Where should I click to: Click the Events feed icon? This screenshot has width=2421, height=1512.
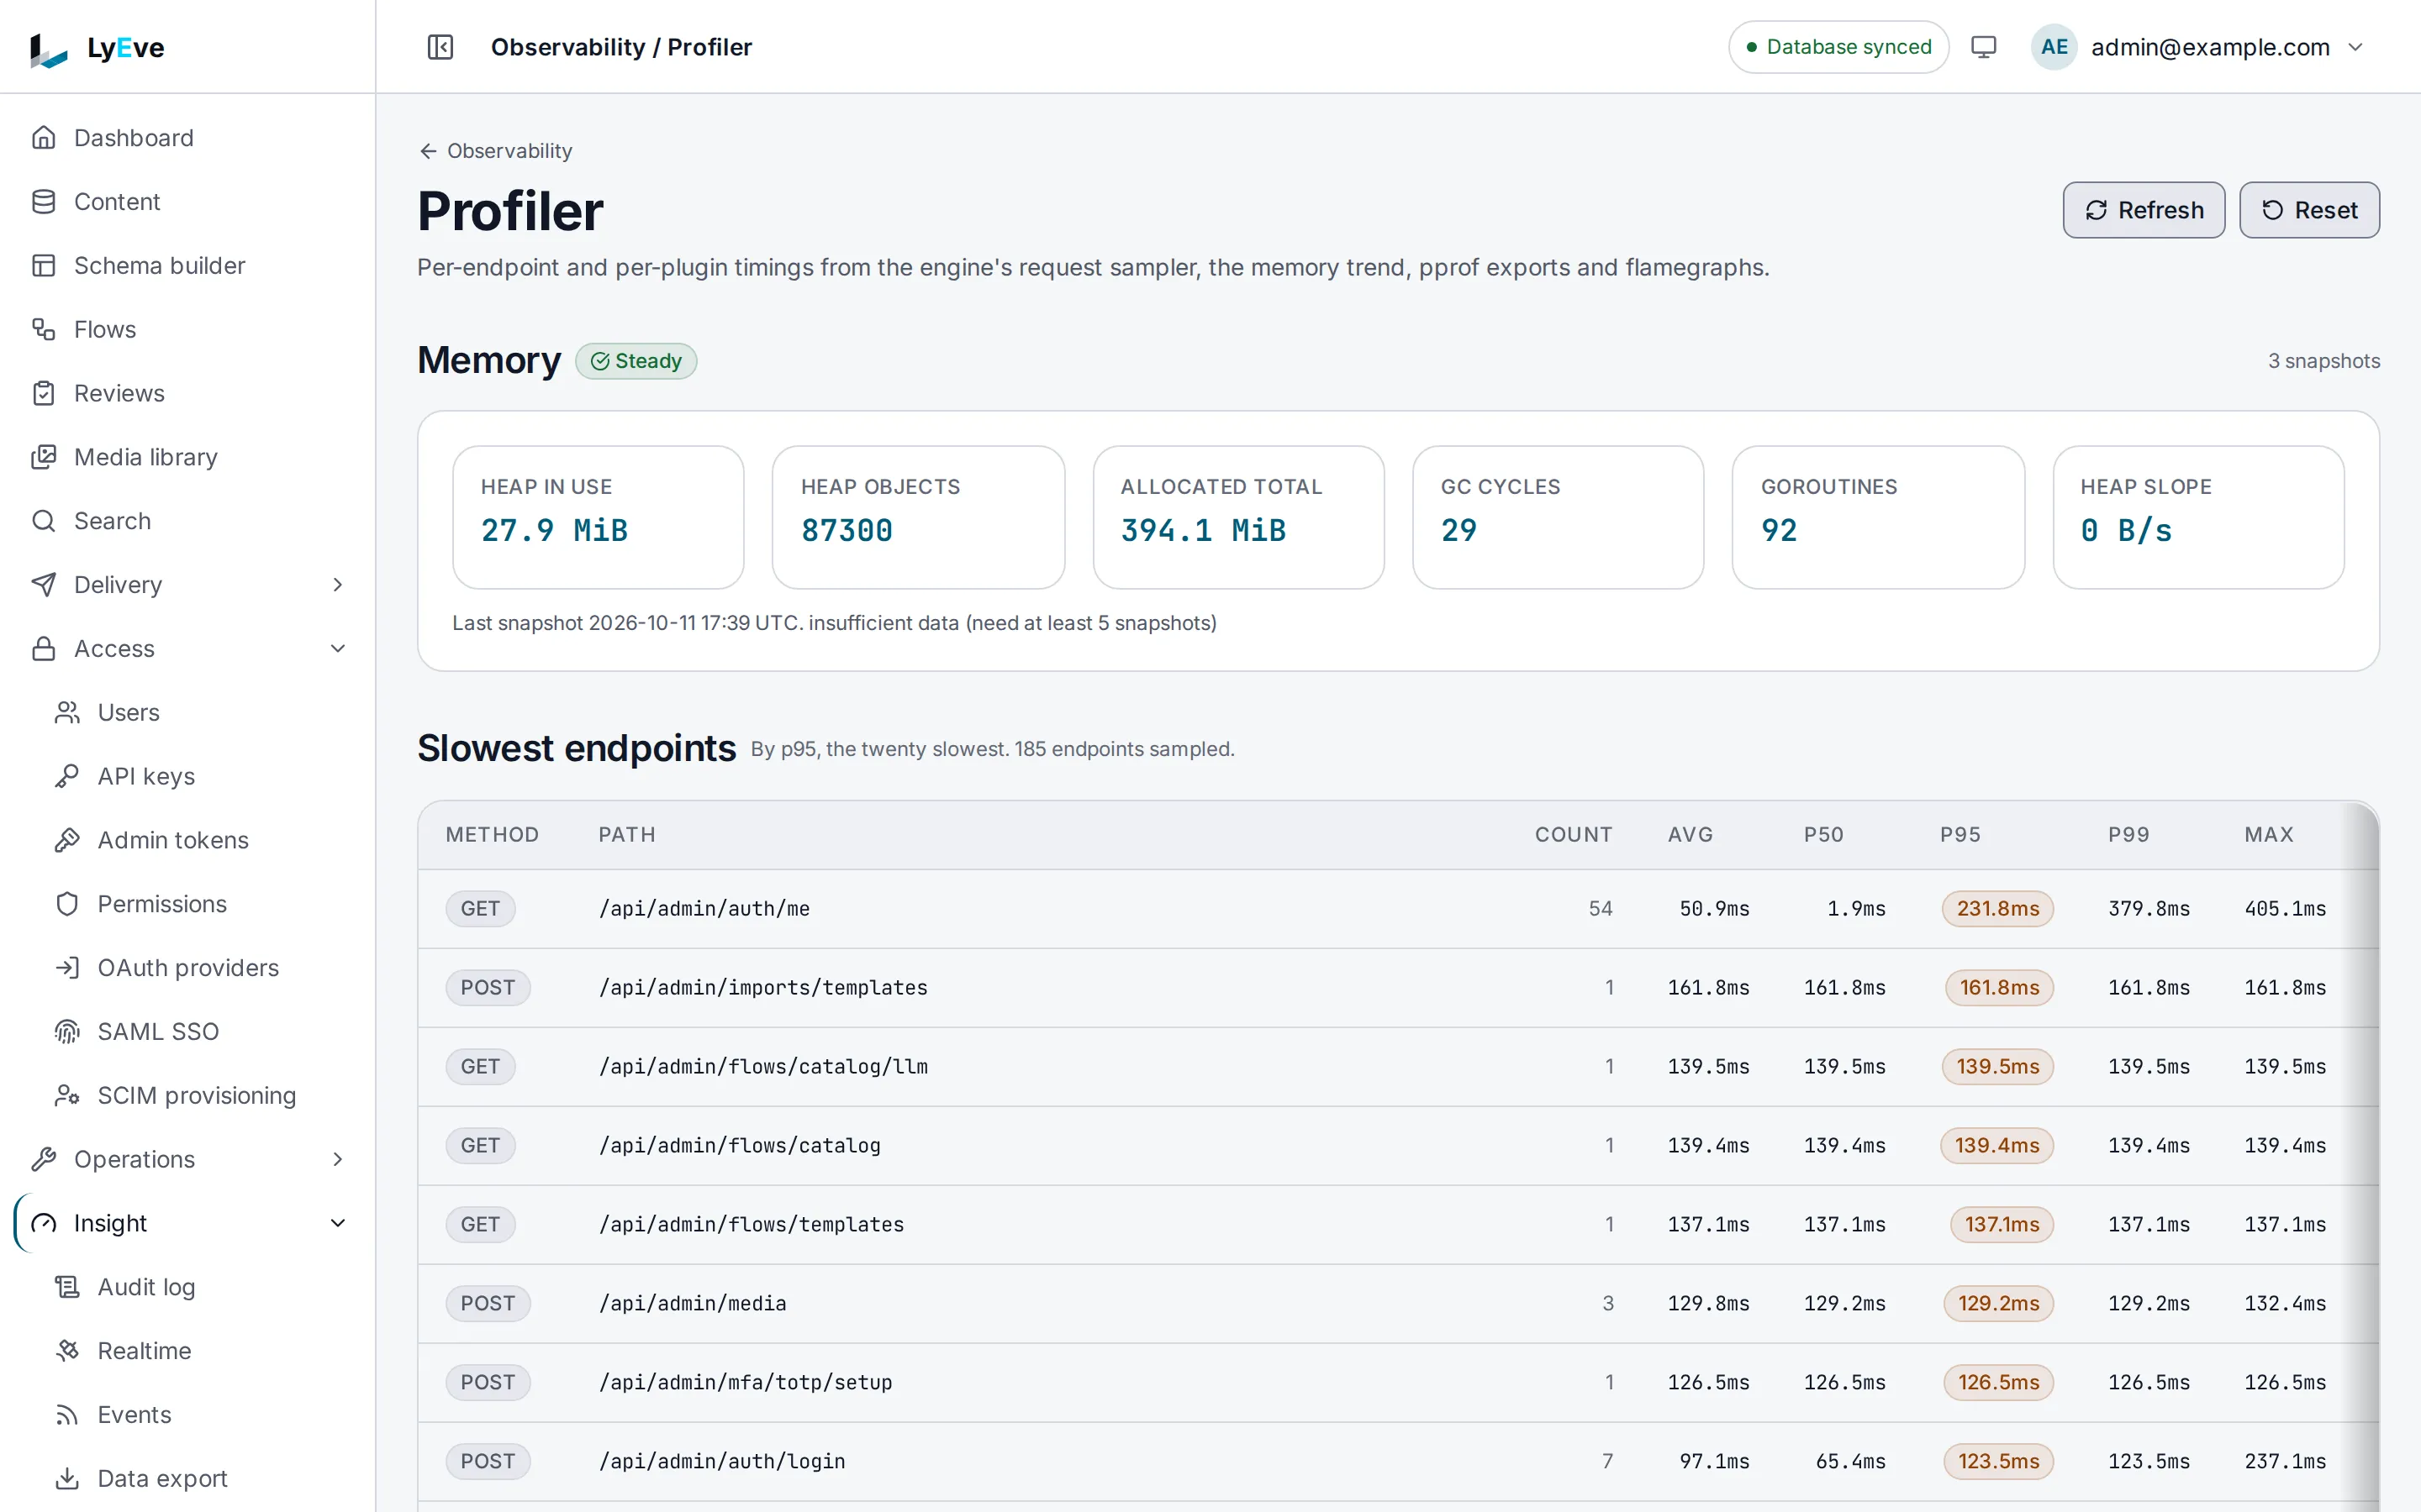67,1415
